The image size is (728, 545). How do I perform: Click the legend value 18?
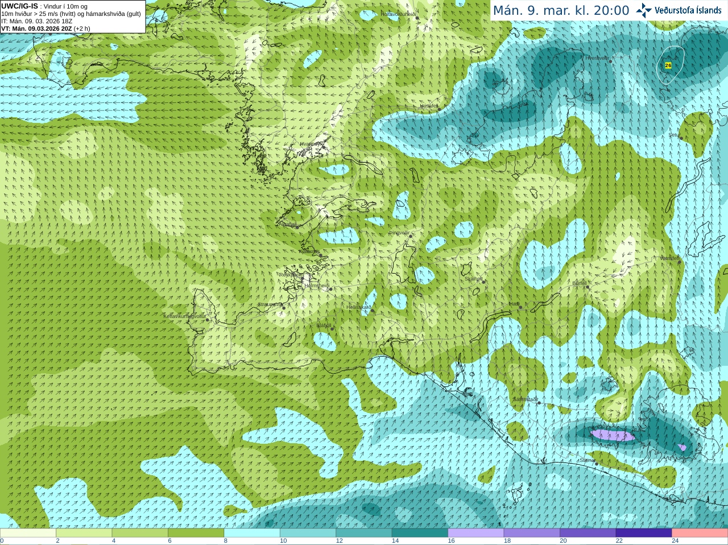click(x=507, y=541)
